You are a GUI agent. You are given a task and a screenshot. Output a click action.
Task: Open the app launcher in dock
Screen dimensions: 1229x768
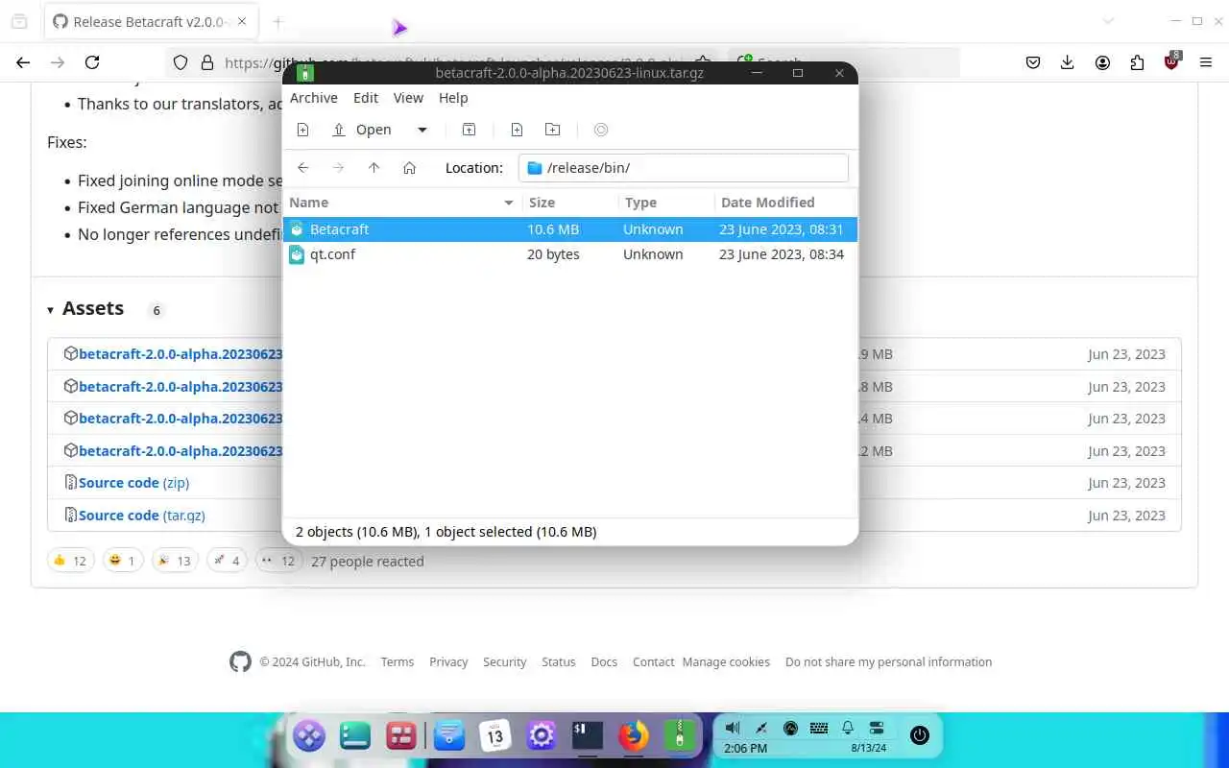pos(309,736)
